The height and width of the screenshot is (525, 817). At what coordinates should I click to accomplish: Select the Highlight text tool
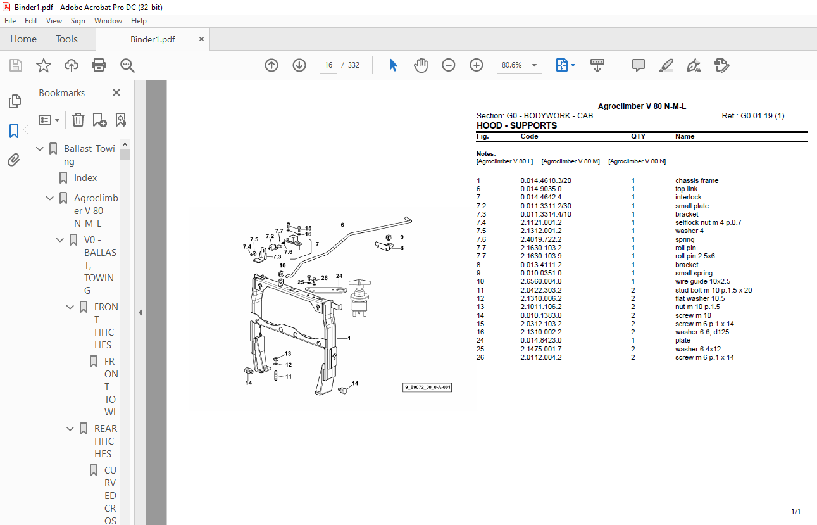pyautogui.click(x=666, y=65)
